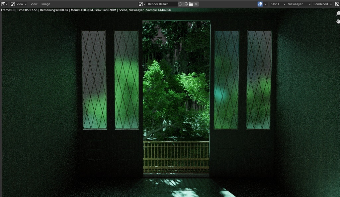The image size is (340, 197).
Task: Open the Image menu
Action: (x=46, y=4)
